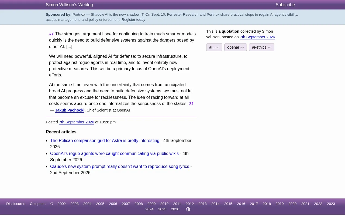
Task: Read the Pelican comparison grid for Astra article
Action: [x=105, y=141]
